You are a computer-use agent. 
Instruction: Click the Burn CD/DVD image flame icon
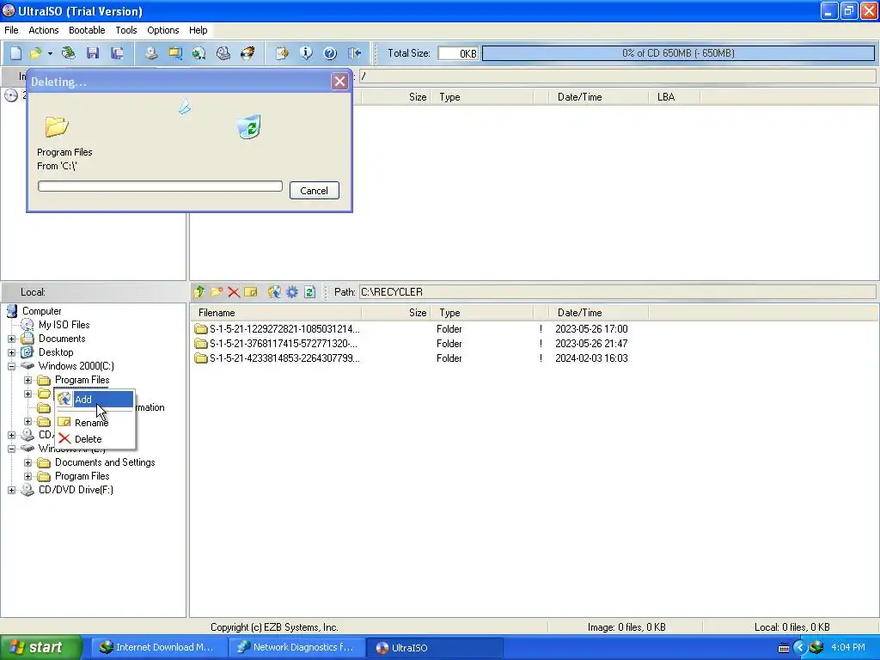click(247, 53)
